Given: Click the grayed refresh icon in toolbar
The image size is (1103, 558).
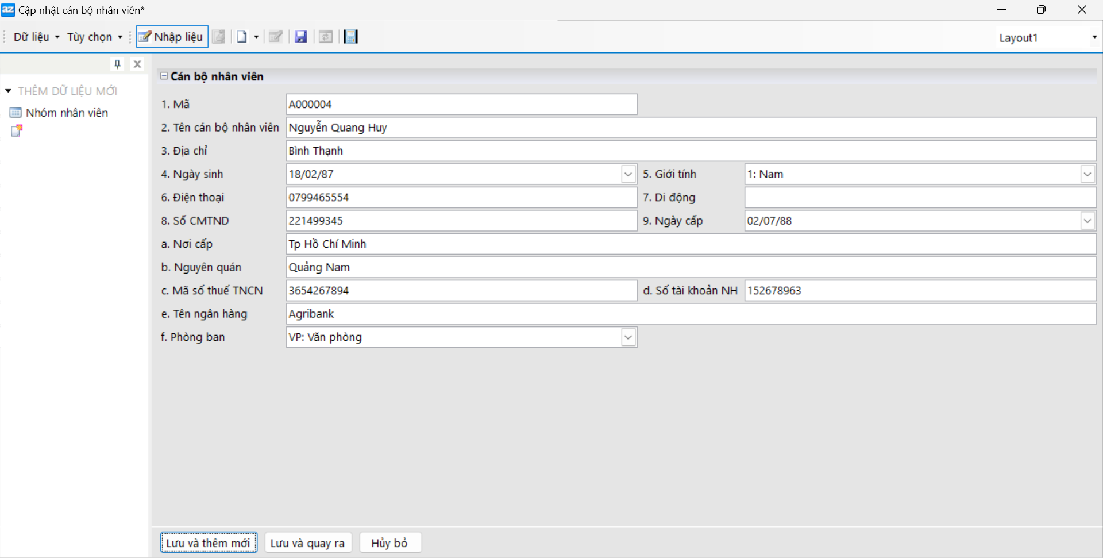Looking at the screenshot, I should [x=326, y=37].
